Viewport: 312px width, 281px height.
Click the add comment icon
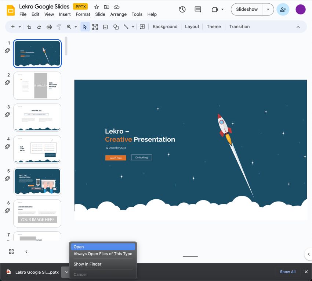[142, 27]
